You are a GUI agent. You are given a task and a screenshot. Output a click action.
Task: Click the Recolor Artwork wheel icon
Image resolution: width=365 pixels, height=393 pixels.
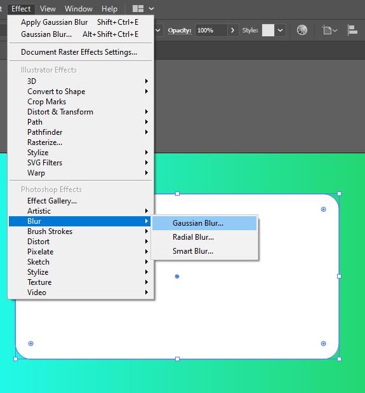point(302,30)
